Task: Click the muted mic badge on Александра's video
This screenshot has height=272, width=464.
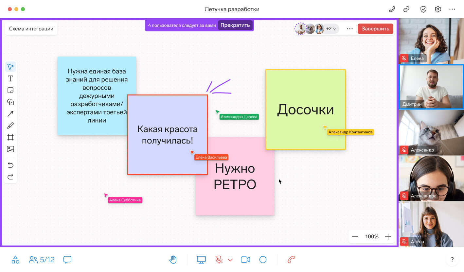Action: (x=404, y=195)
